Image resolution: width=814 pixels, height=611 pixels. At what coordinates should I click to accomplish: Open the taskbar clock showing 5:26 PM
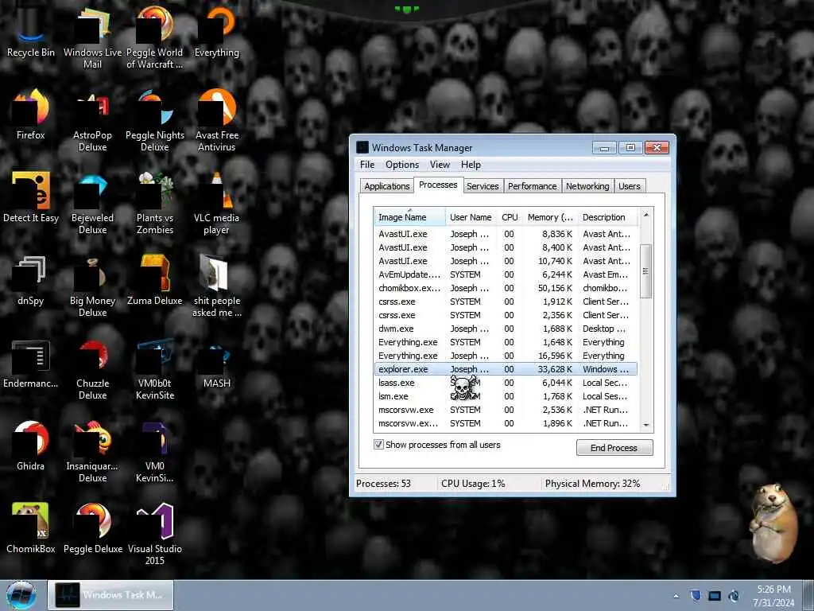point(773,596)
